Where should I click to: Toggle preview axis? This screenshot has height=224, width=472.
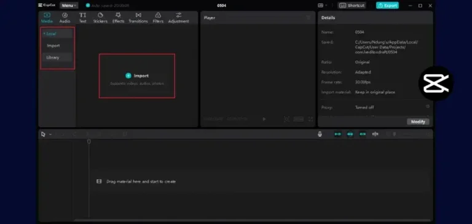375,134
